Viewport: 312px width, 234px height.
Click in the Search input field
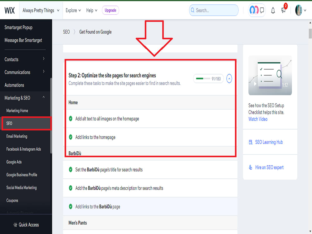(x=214, y=10)
